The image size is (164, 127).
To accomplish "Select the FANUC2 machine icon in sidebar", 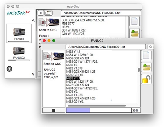I will click(x=19, y=50).
